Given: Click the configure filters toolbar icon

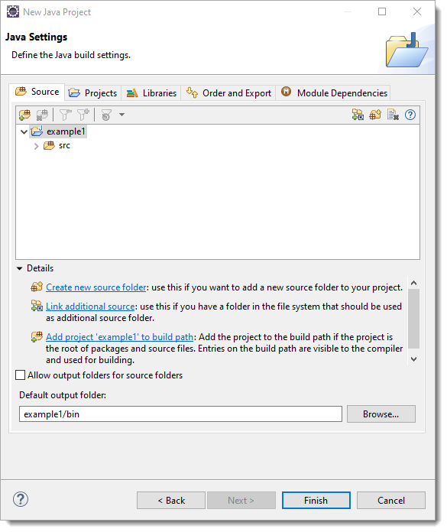Looking at the screenshot, I should click(x=106, y=115).
